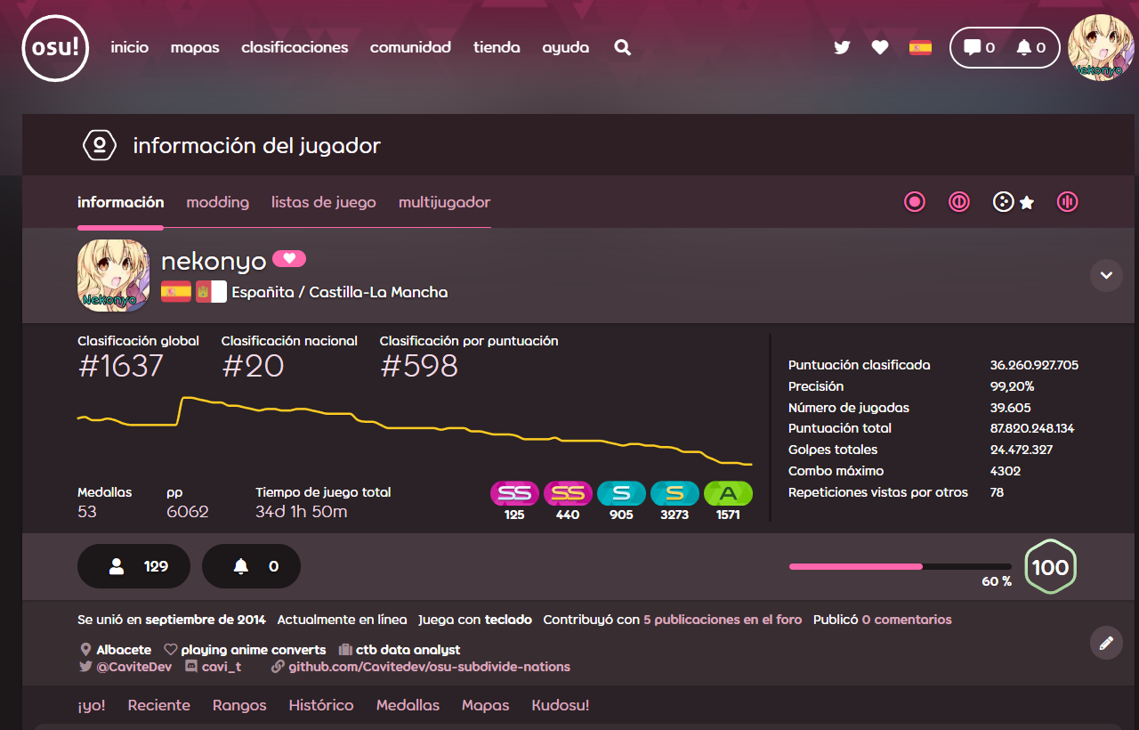
Task: Click the yellow rank history graph line
Action: (x=415, y=432)
